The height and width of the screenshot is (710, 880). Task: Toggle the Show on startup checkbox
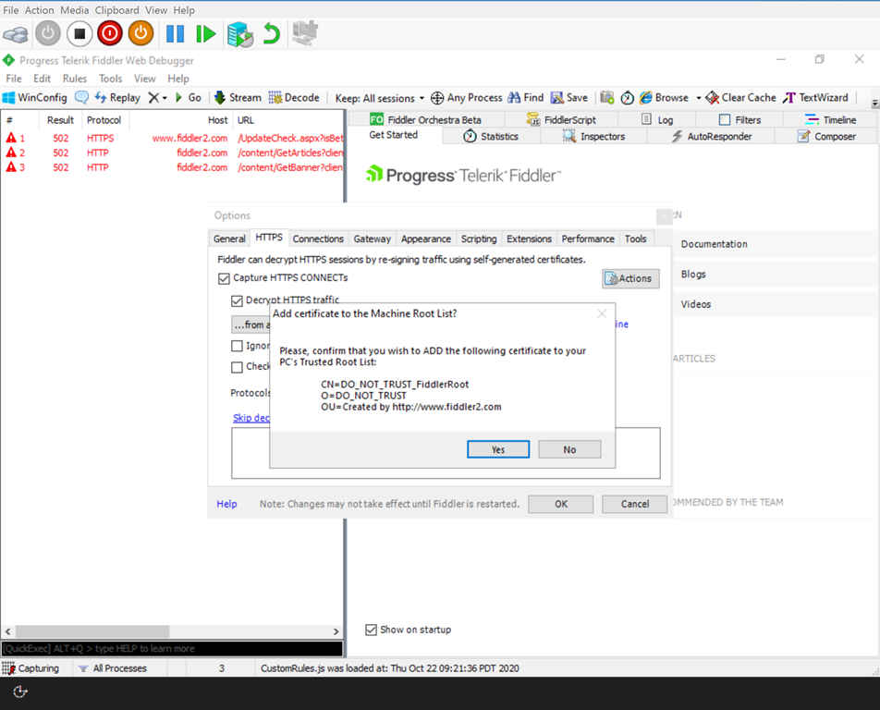pos(372,630)
